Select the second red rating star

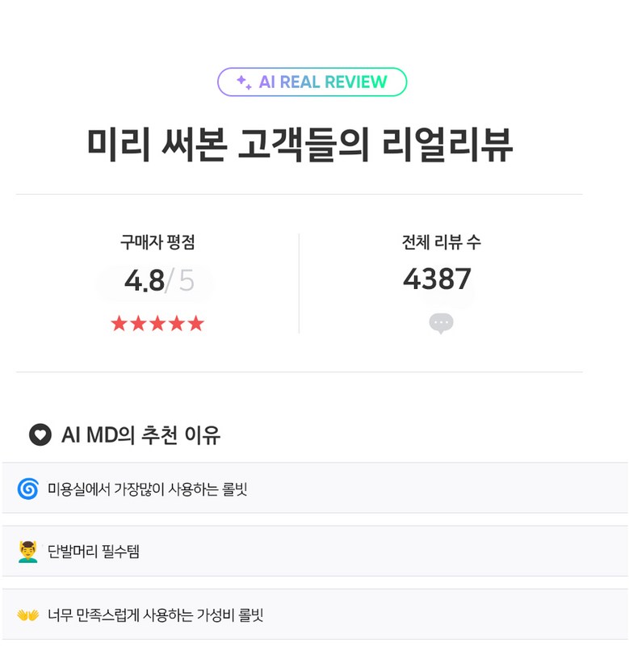pos(138,324)
